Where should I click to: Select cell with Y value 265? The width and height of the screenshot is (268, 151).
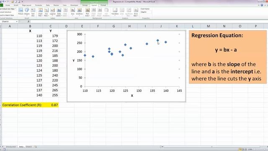pyautogui.click(x=51, y=90)
